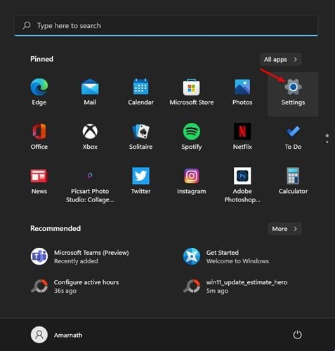This screenshot has height=351, width=335.
Task: Start the Netflix app
Action: (x=242, y=136)
